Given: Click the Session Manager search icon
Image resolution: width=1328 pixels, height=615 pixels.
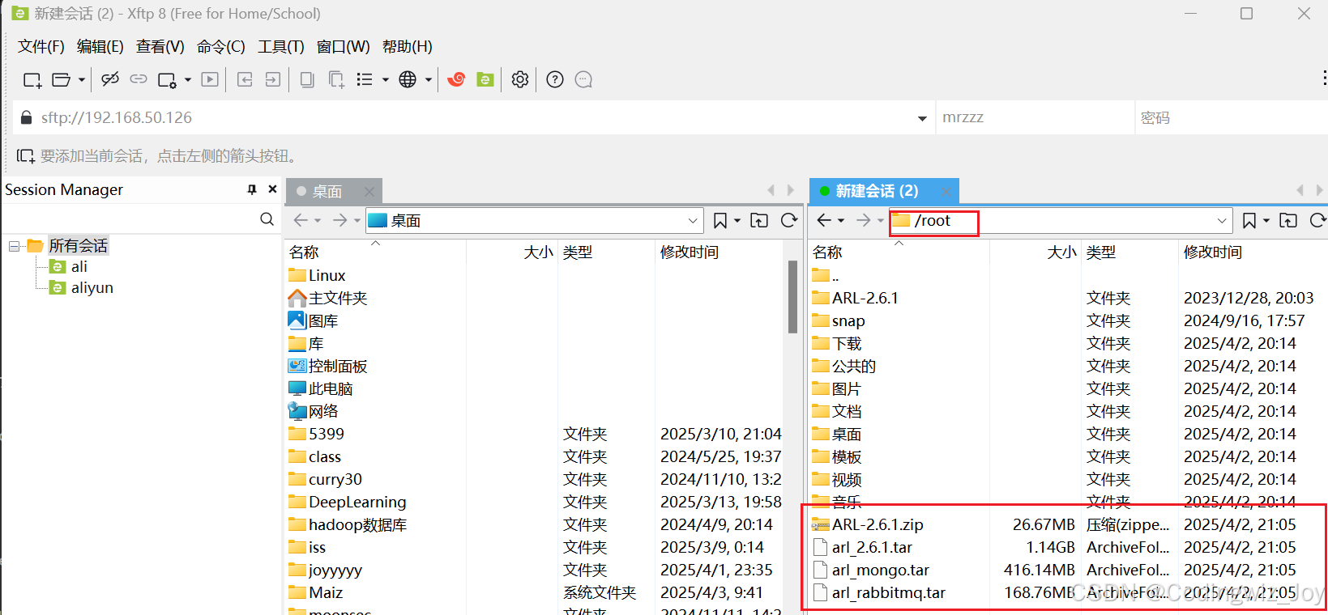Looking at the screenshot, I should click(267, 219).
